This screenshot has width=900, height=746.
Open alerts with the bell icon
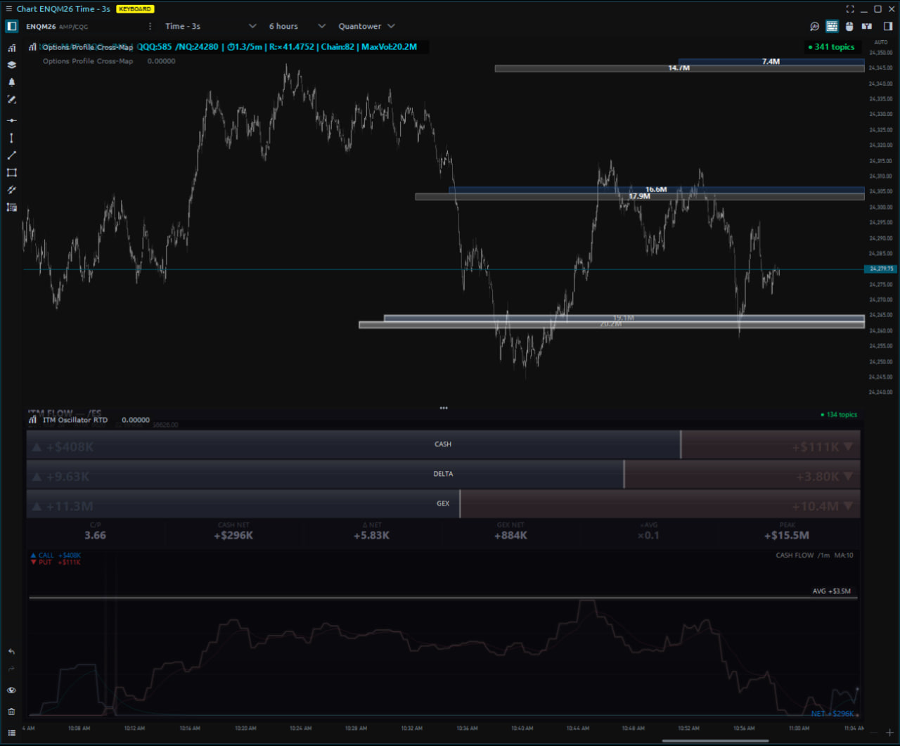[11, 82]
